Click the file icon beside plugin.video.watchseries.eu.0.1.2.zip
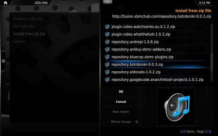 click(107, 27)
